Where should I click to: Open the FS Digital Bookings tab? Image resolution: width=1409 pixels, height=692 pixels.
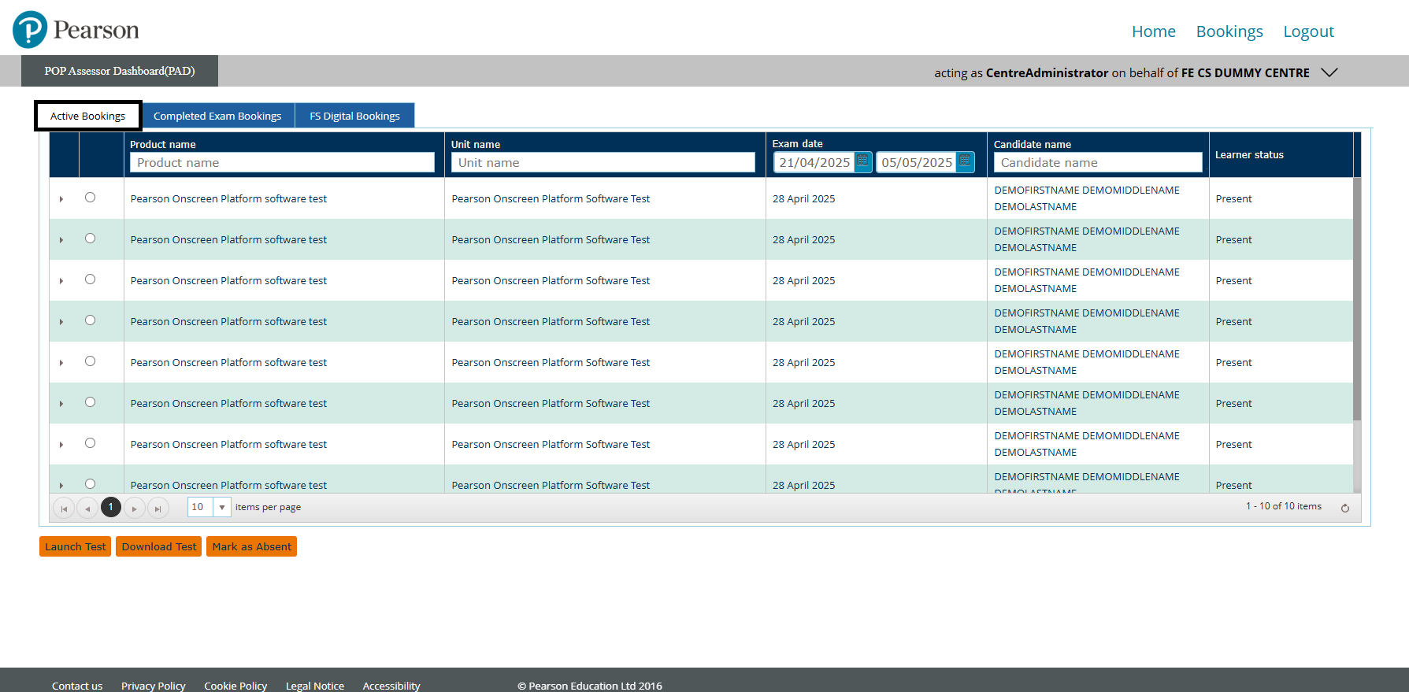(354, 116)
